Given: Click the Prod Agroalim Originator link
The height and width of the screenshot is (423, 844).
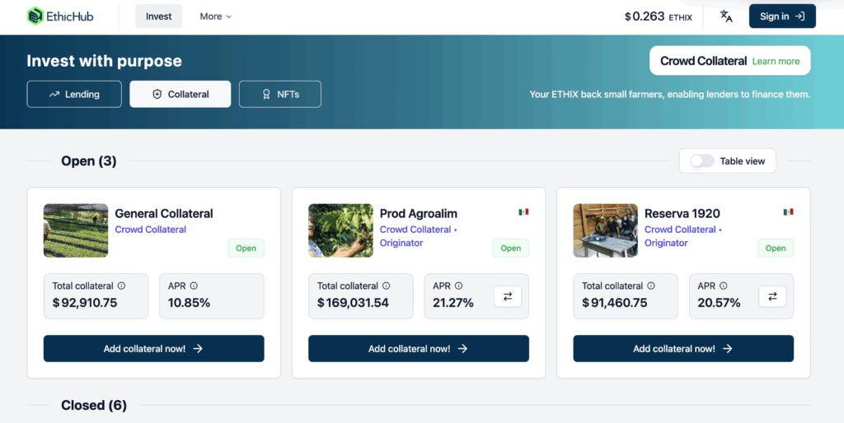Looking at the screenshot, I should (x=401, y=243).
